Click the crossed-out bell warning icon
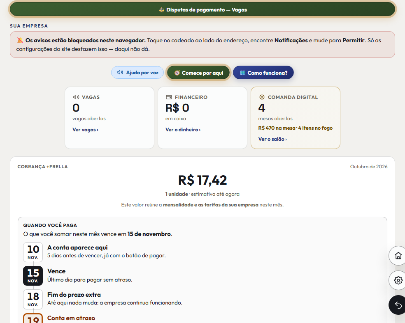Screen dimensions: 405x323 coord(20,40)
